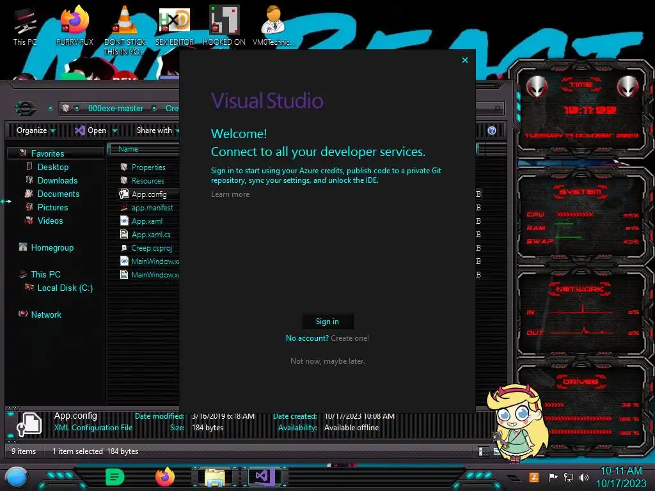Click the Creep.csproj file icon
Screen dimensions: 655x491
coord(124,247)
